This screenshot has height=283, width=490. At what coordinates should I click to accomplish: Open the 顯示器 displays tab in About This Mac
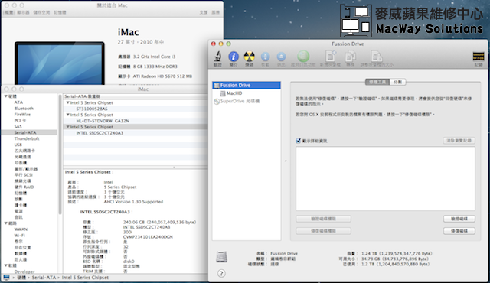click(x=23, y=12)
